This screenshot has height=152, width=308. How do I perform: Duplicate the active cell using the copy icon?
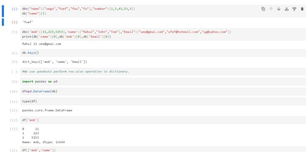pyautogui.click(x=263, y=9)
